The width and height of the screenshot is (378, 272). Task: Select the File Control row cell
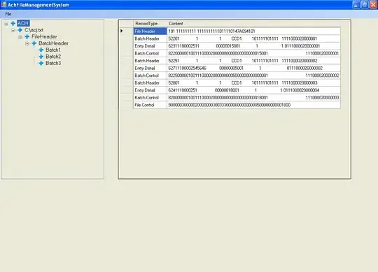point(150,105)
